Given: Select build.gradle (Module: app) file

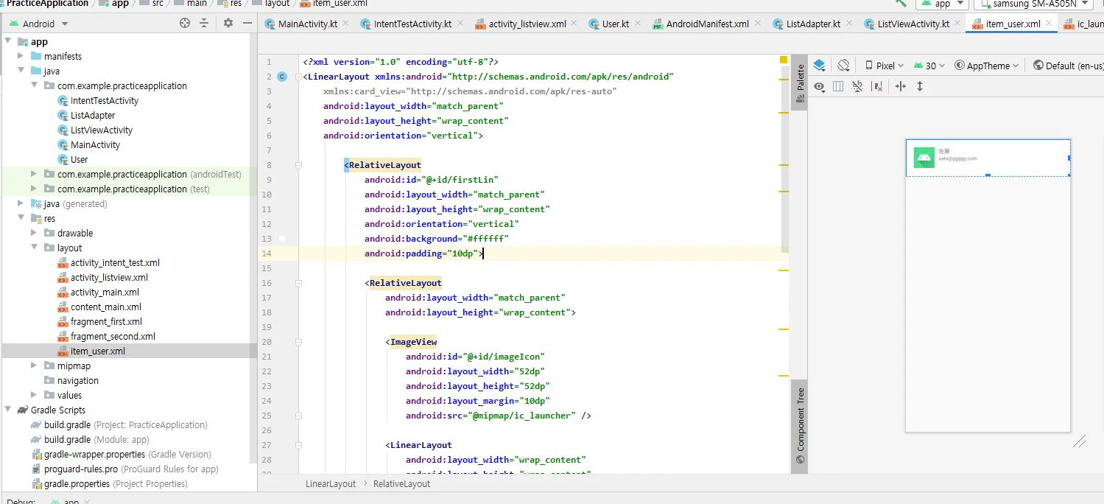Looking at the screenshot, I should coord(96,440).
